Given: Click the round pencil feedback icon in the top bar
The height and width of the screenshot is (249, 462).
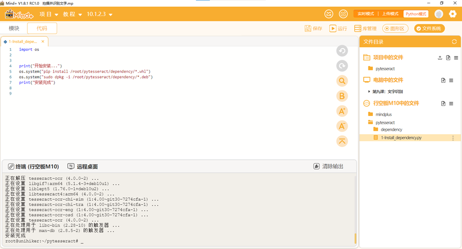Looking at the screenshot, I should tap(343, 14).
